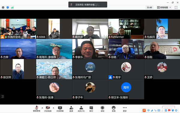Viewport: 180px width, 113px height.
Task: Unmute microphone with 解除静音 button
Action: [x=37, y=109]
